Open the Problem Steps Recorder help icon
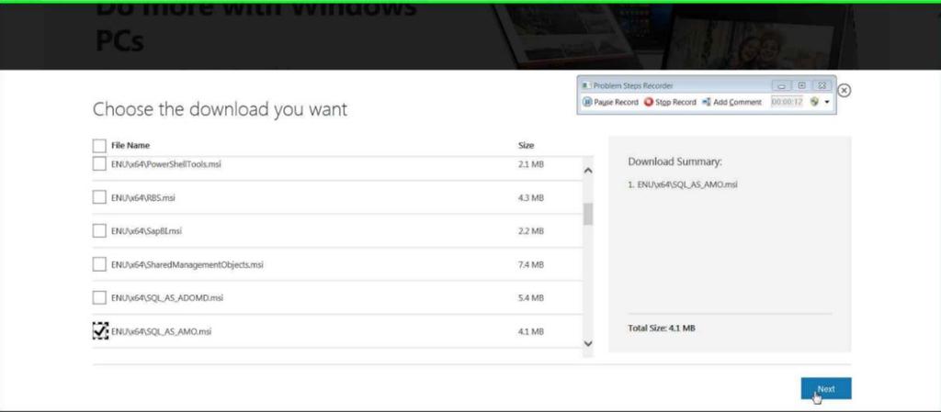Screen dimensions: 941x412 coord(814,102)
